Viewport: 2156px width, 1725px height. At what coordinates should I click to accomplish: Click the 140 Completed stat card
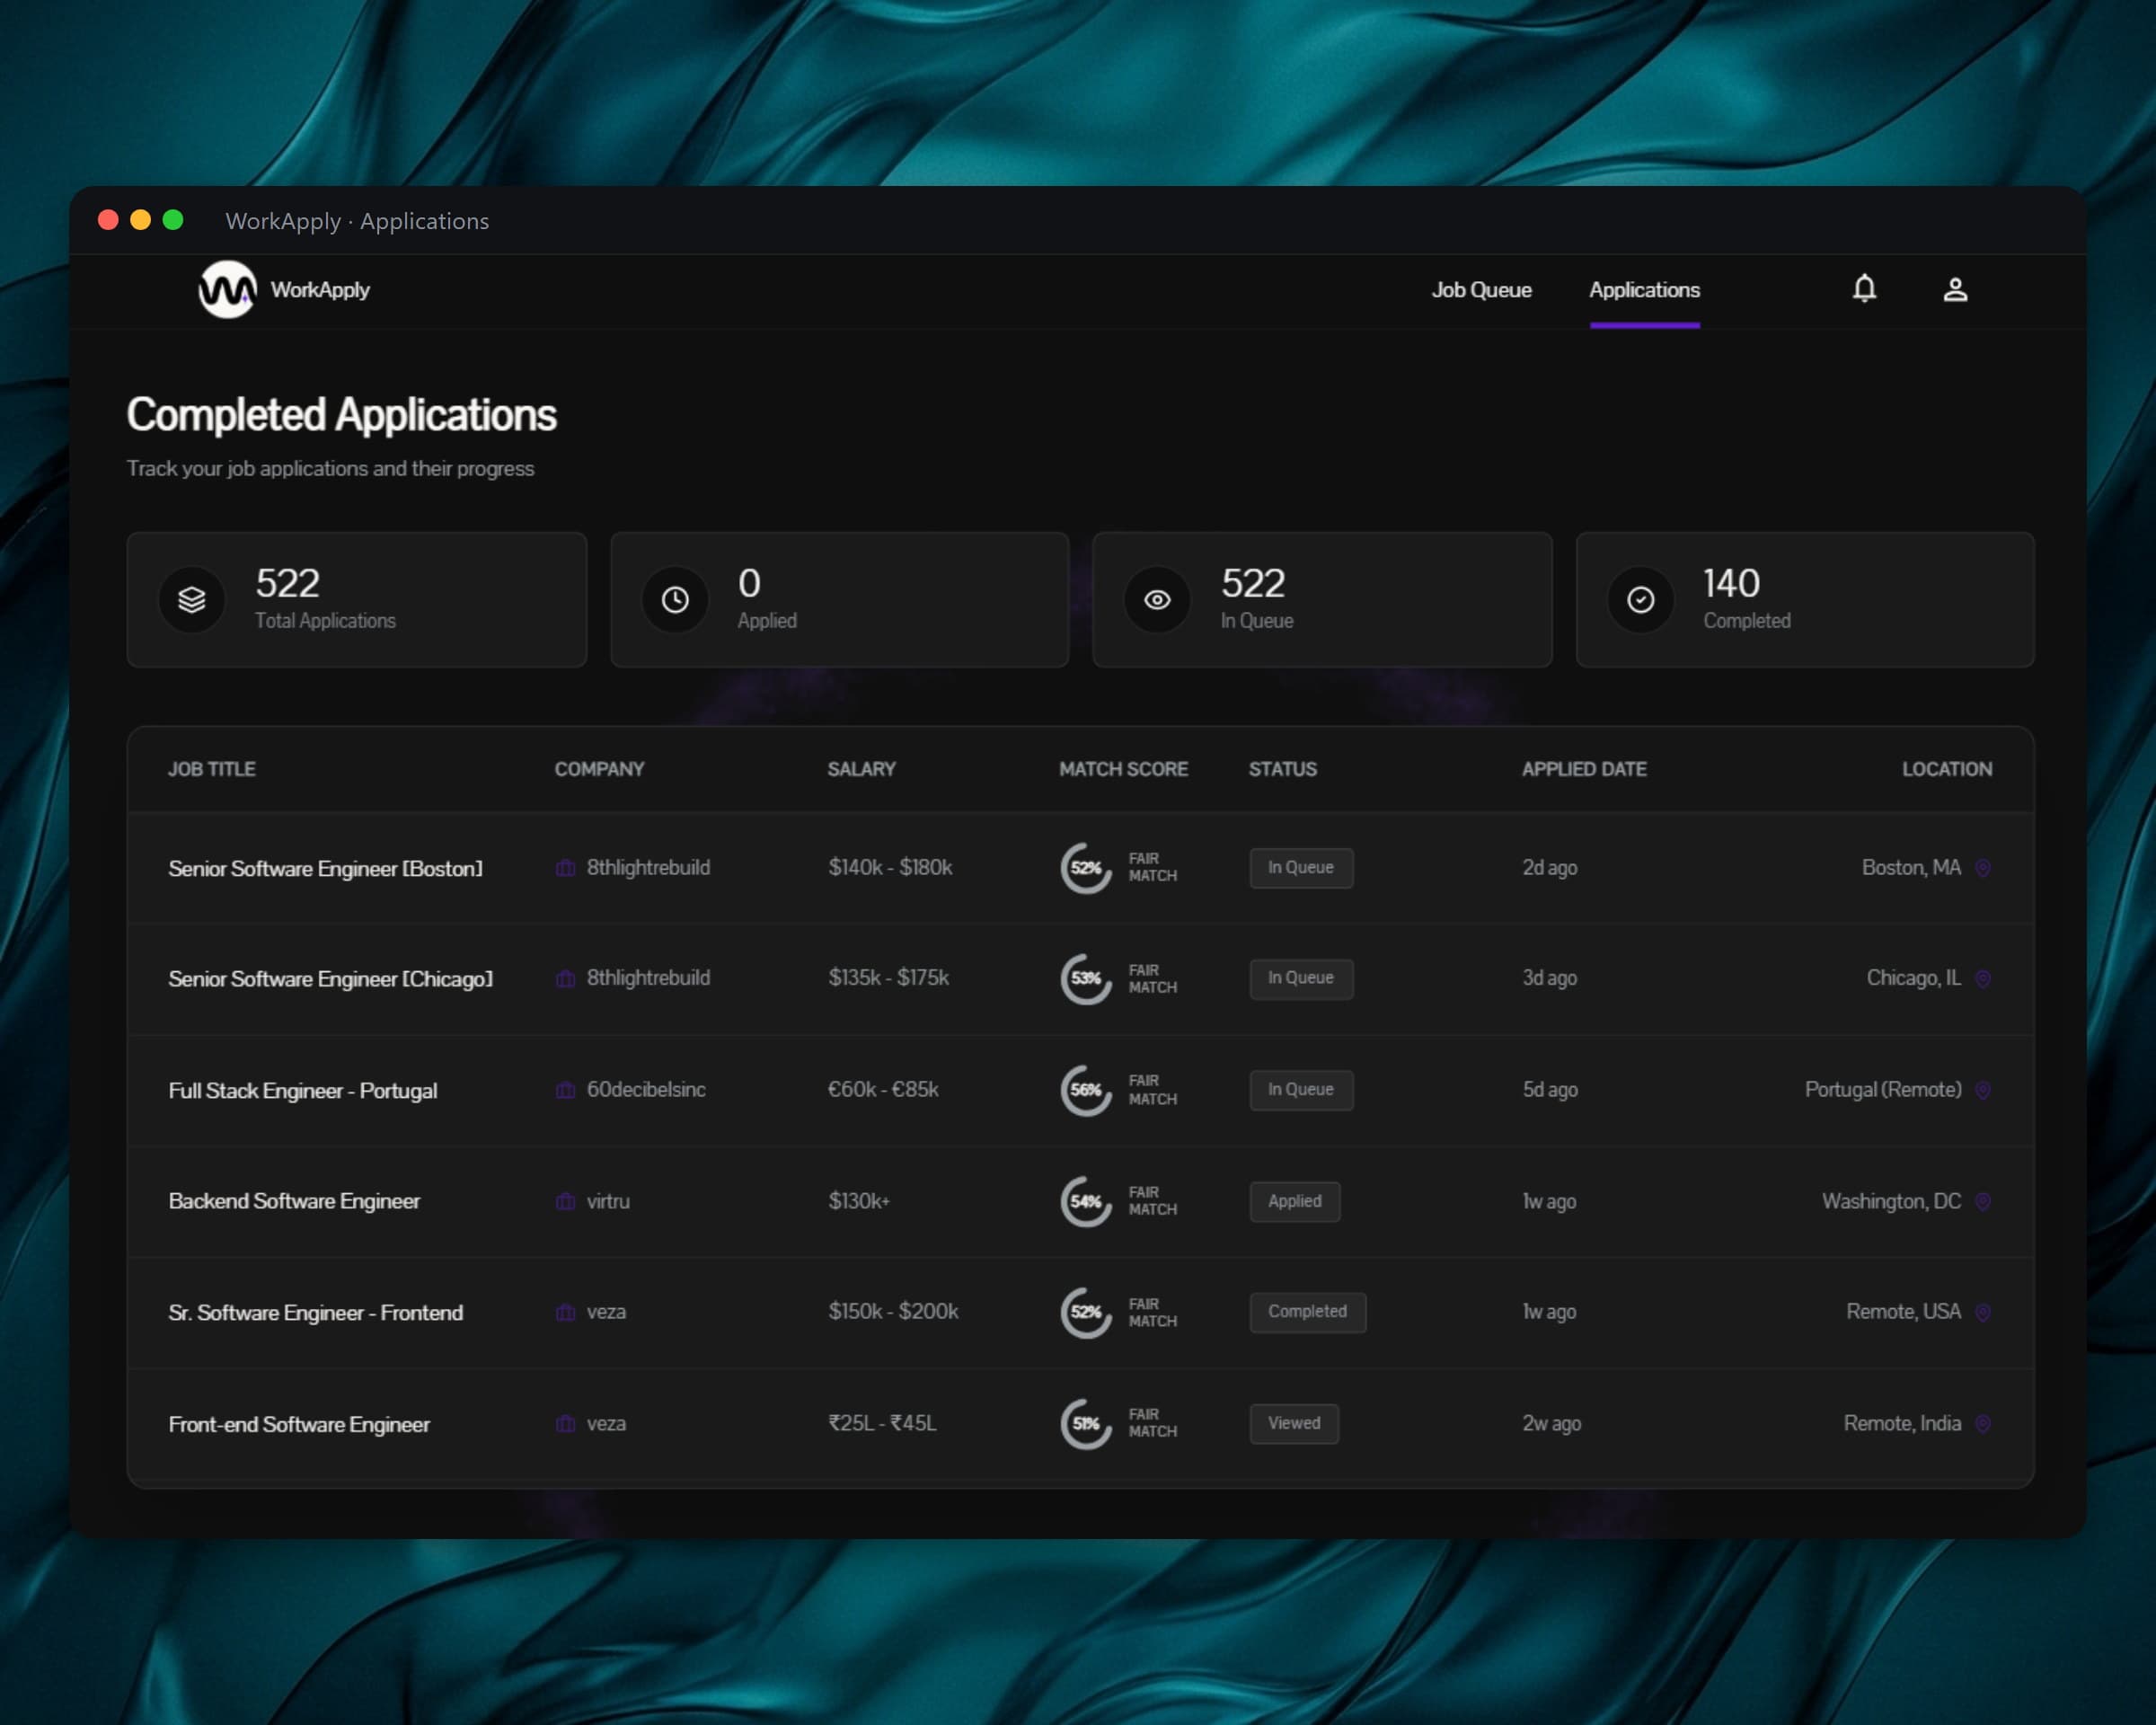coord(1804,600)
